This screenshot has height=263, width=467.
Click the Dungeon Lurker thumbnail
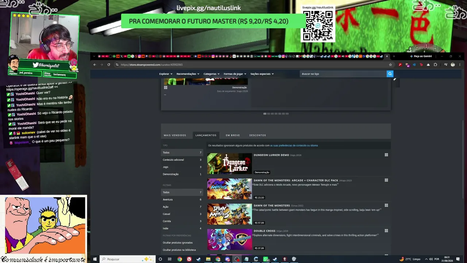pyautogui.click(x=229, y=164)
